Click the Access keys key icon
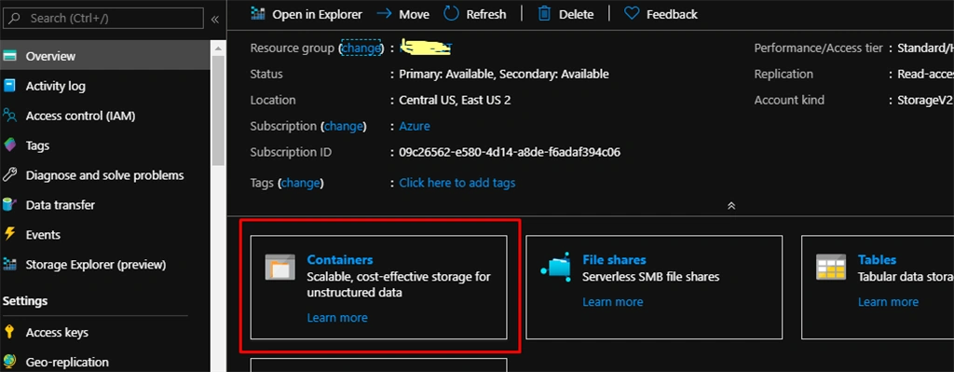 (x=9, y=333)
